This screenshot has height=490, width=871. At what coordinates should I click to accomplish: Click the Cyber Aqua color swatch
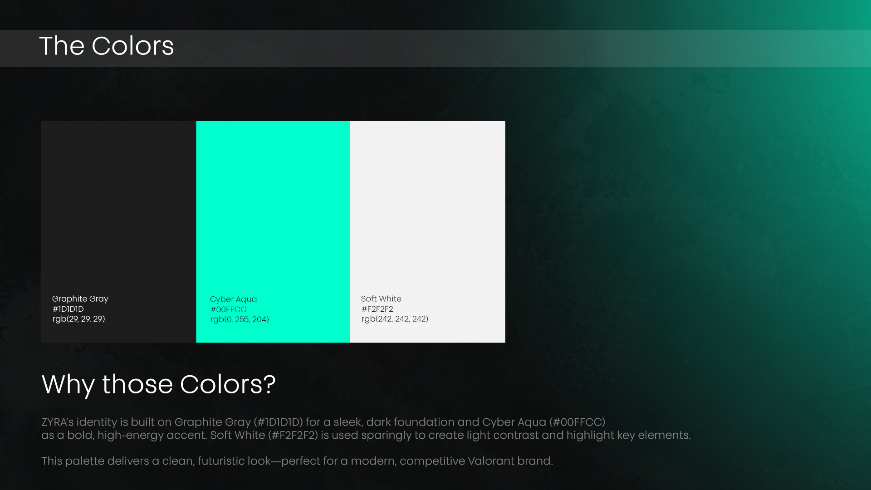pyautogui.click(x=273, y=204)
